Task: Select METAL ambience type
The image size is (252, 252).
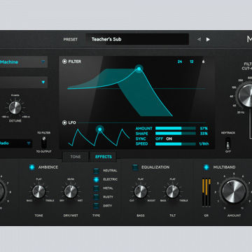Action: [x=96, y=188]
